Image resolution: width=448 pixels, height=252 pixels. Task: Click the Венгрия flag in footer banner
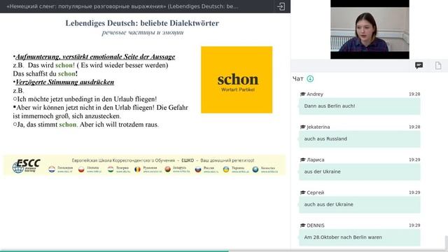(x=111, y=169)
